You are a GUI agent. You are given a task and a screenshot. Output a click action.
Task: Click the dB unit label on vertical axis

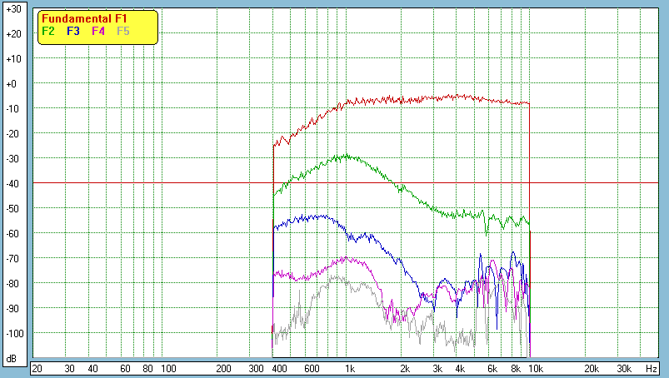12,358
